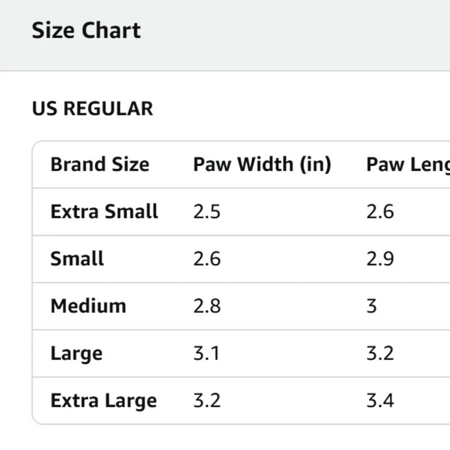Viewport: 450px width, 450px height.
Task: Click Extra Small paw length value 2.6
Action: tap(380, 212)
